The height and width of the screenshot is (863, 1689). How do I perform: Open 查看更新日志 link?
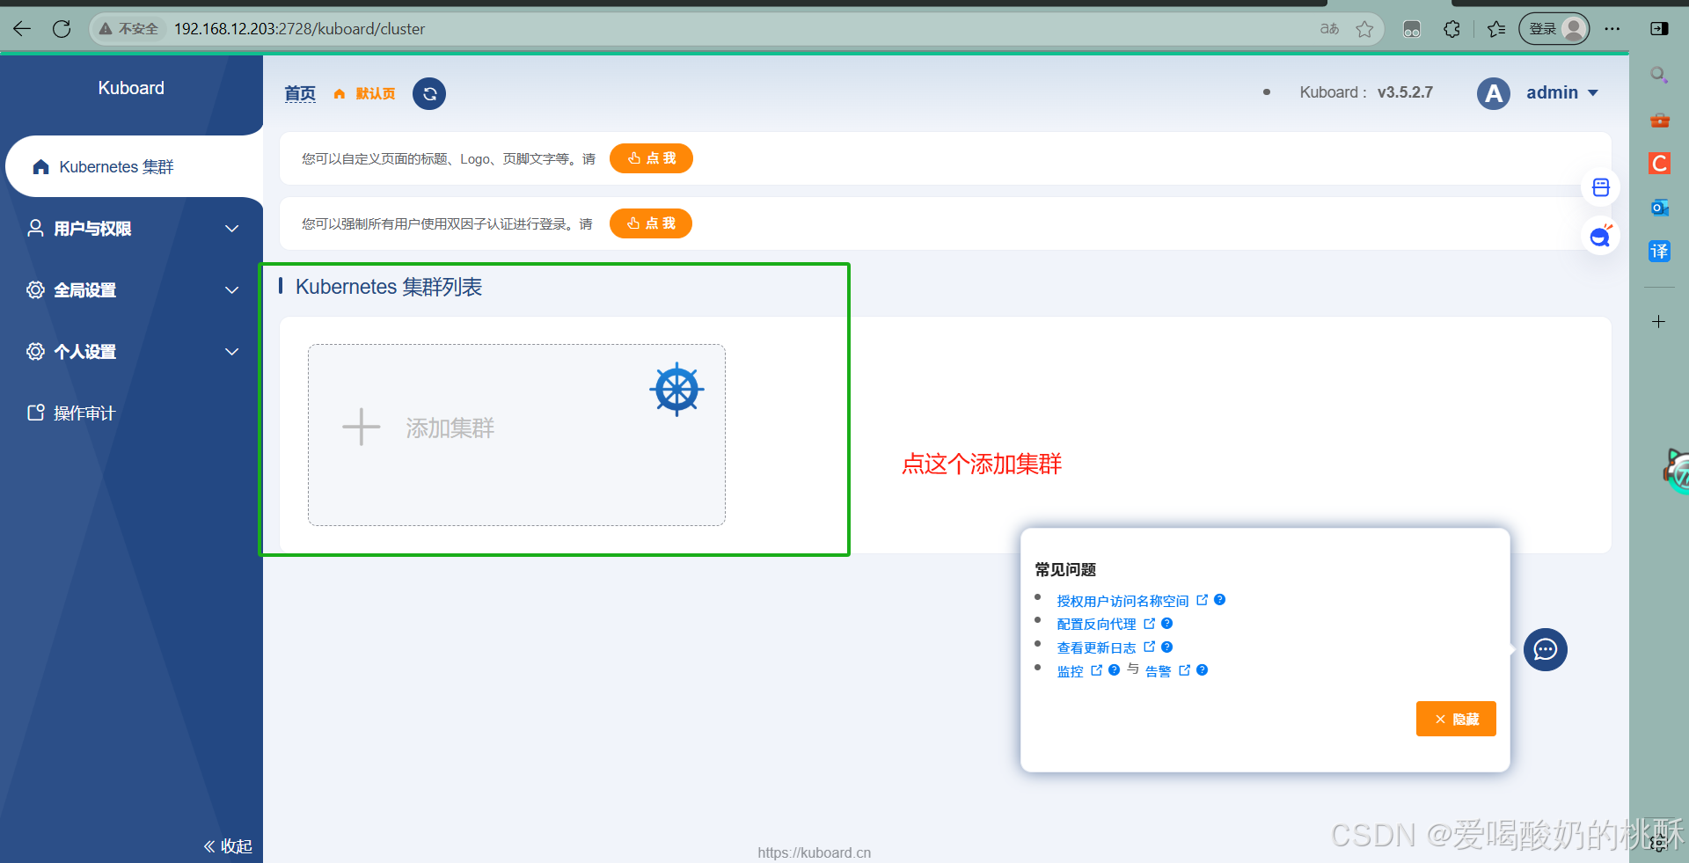(1096, 647)
